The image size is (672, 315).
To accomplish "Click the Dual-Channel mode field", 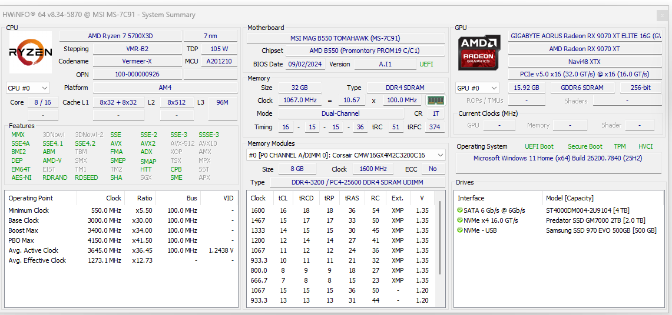I will point(341,113).
